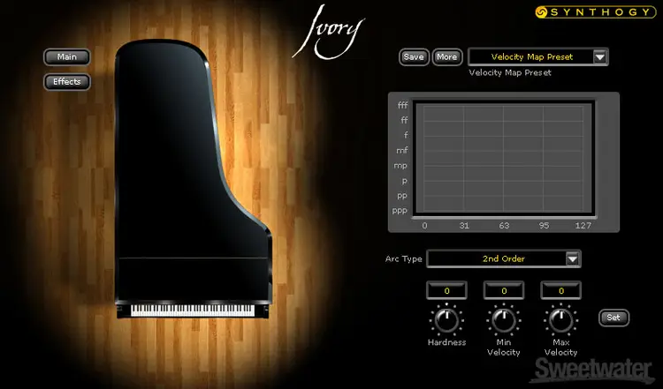Click the Max Velocity value box
663x389 pixels.
[x=561, y=291]
